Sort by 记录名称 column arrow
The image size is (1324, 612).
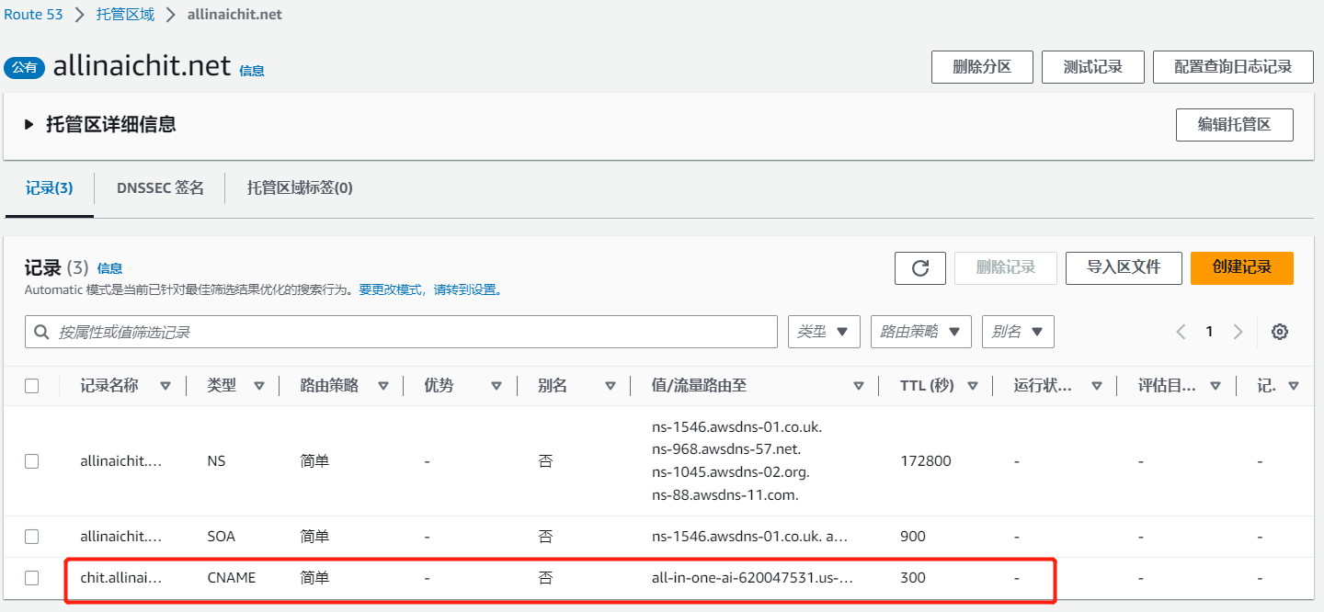(x=165, y=386)
